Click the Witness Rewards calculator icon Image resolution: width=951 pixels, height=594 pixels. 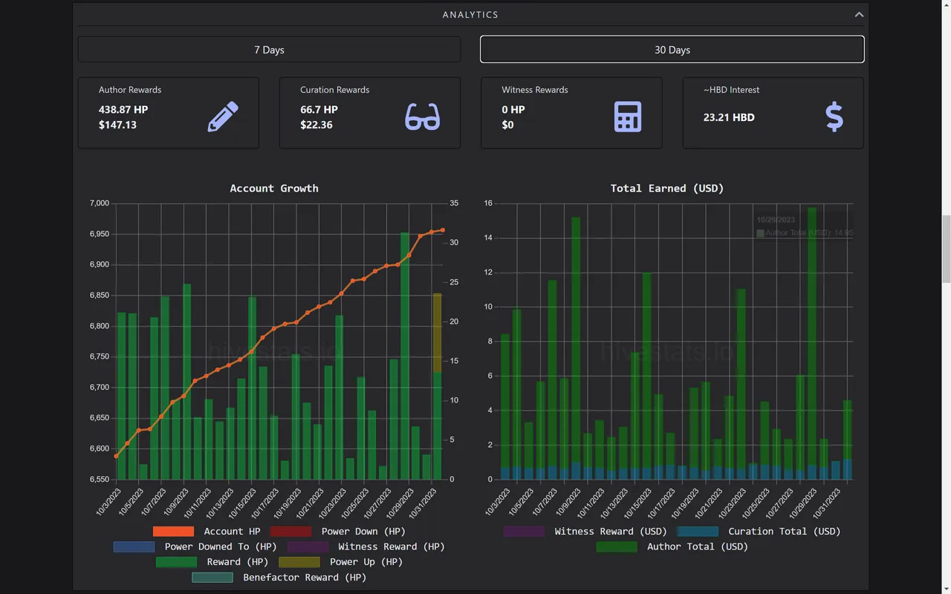[628, 117]
